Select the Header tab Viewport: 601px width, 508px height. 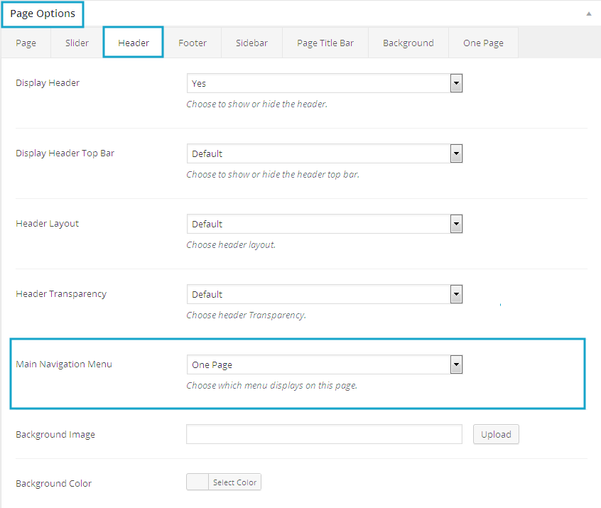(x=134, y=43)
